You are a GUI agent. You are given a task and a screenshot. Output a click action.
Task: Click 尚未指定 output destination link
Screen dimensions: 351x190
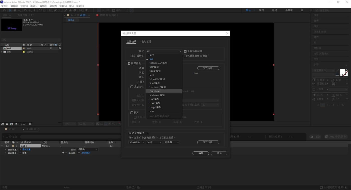point(86,153)
